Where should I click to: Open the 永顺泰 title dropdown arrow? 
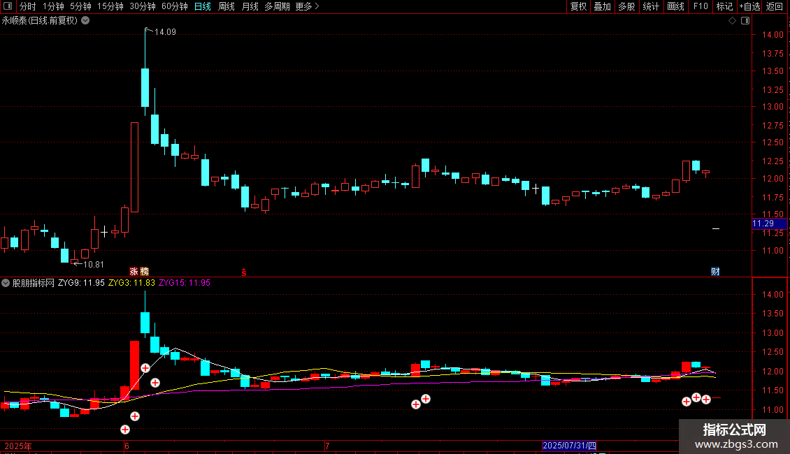[x=86, y=21]
